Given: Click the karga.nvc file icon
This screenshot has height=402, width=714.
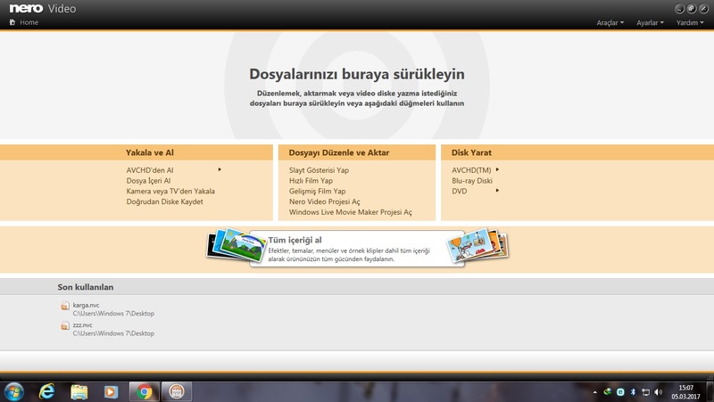Looking at the screenshot, I should coord(65,306).
